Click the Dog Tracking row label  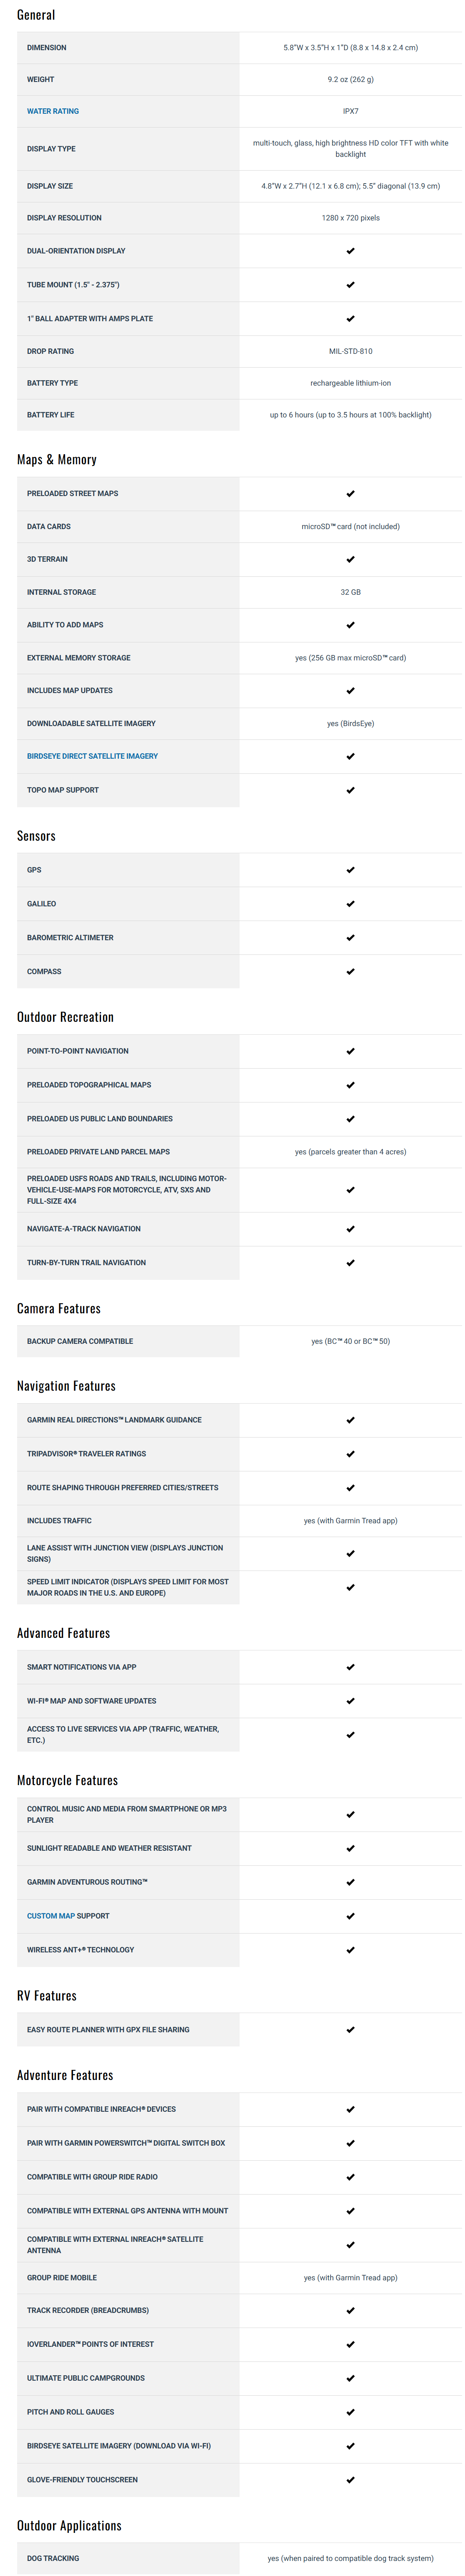53,2558
